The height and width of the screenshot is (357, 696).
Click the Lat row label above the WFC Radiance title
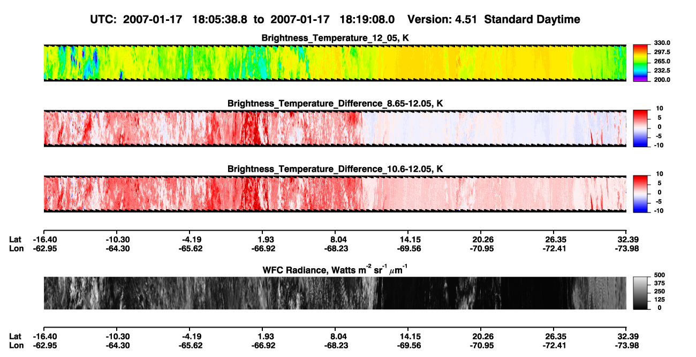[15, 239]
